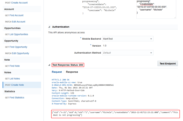Click the resize handle of the body text area
Screen dimensions: 183x121
pos(175,17)
